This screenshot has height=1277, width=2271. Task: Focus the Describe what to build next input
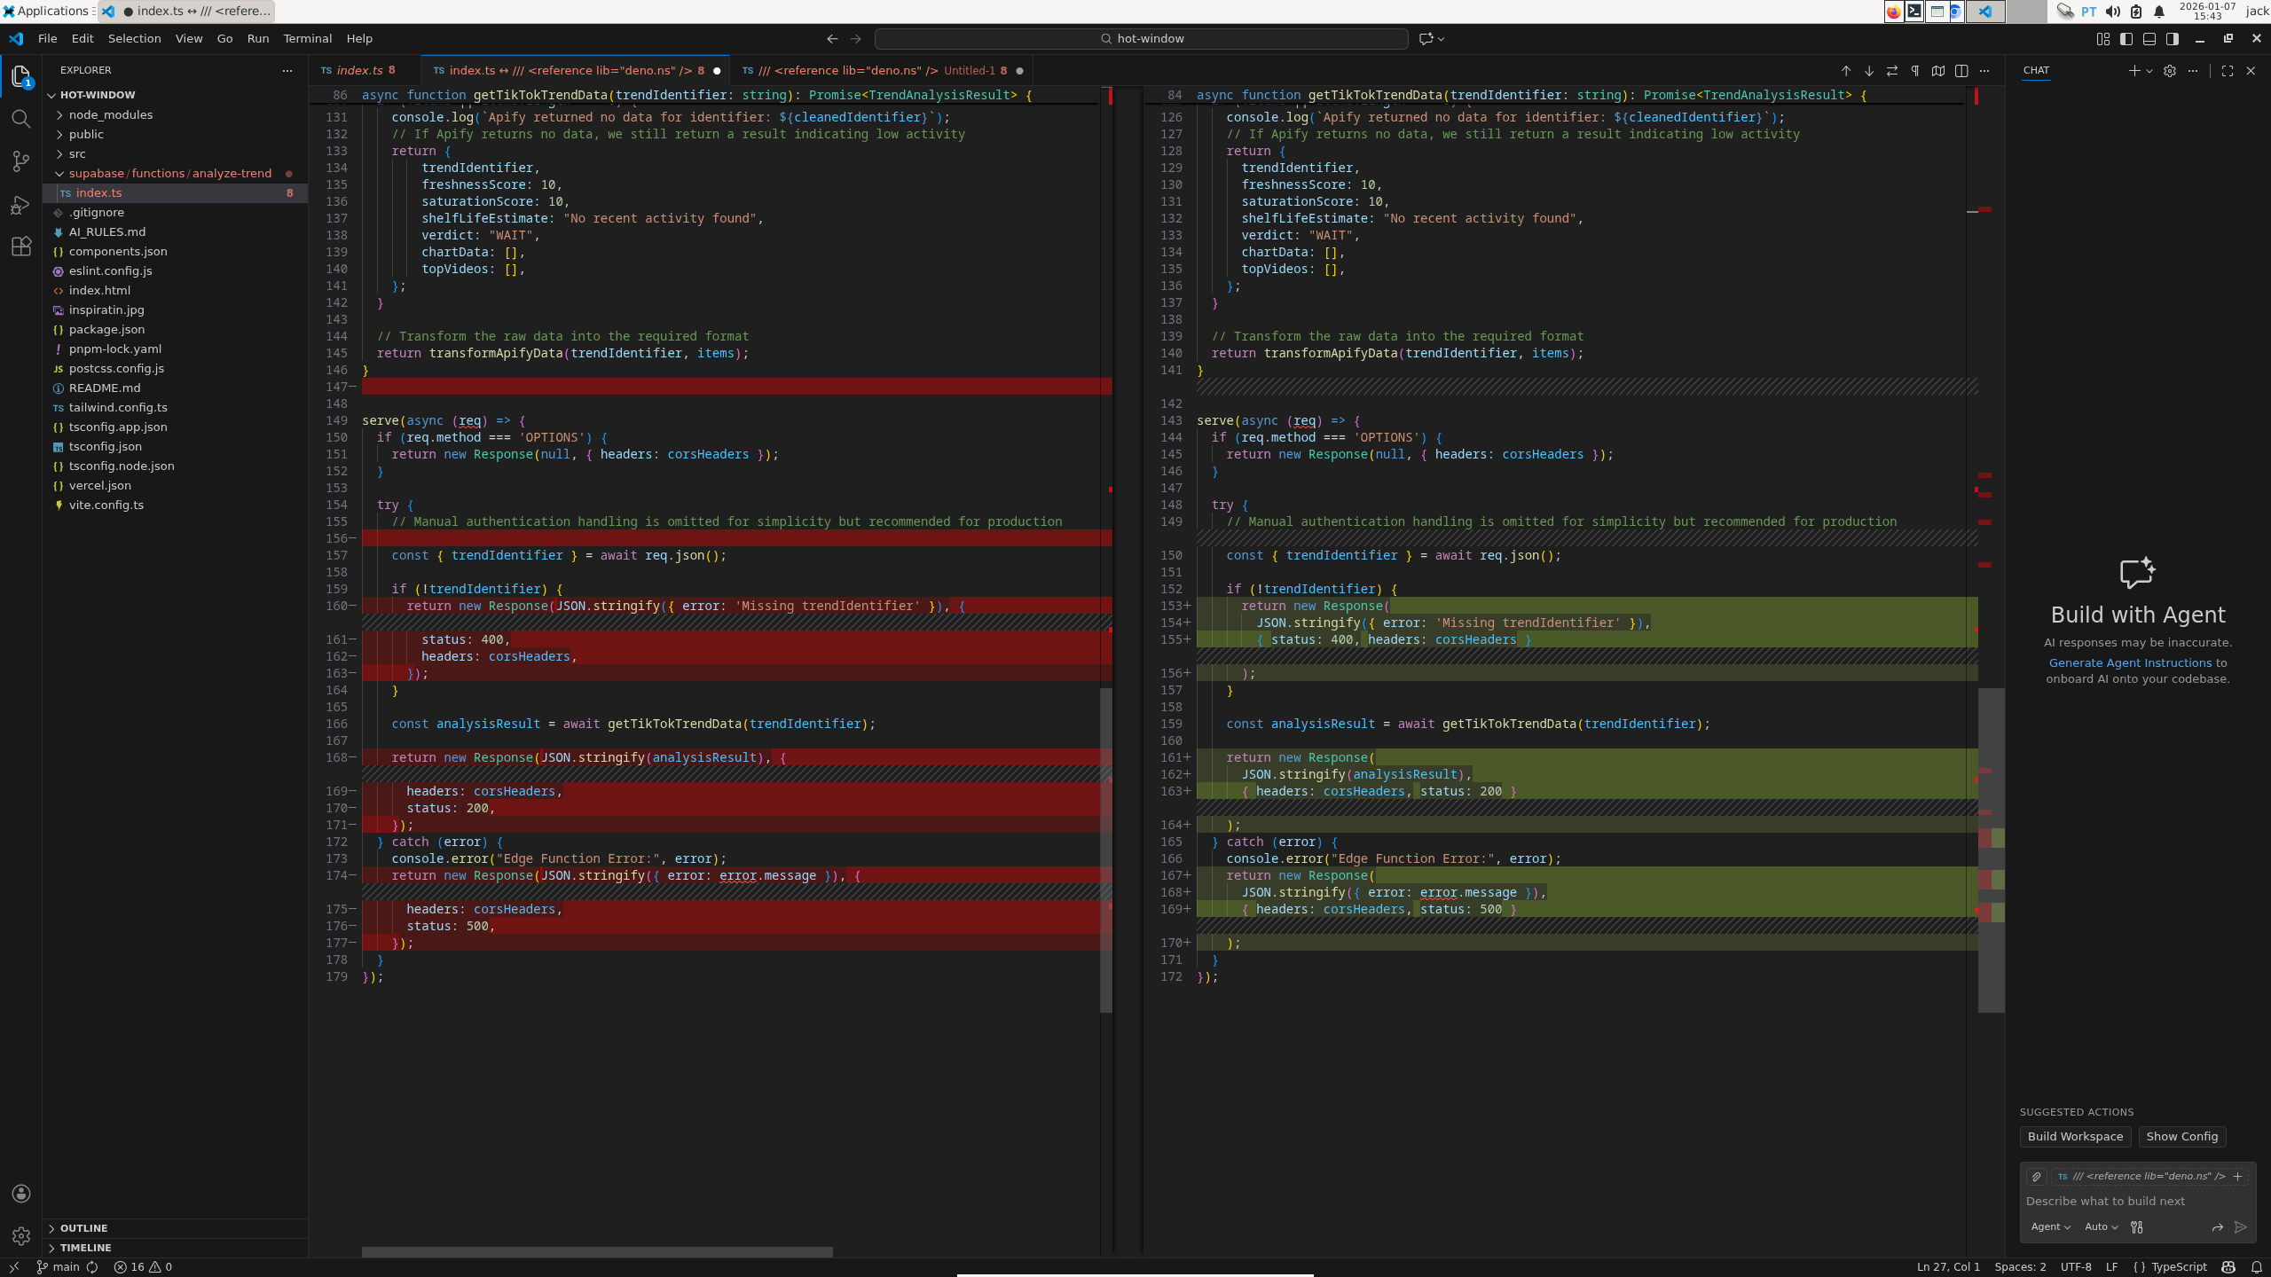(2137, 1202)
